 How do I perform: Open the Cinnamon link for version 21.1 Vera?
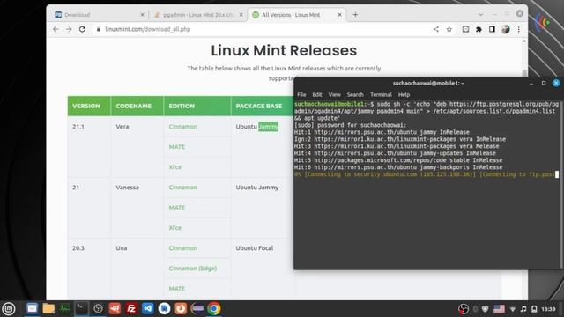[x=183, y=127]
